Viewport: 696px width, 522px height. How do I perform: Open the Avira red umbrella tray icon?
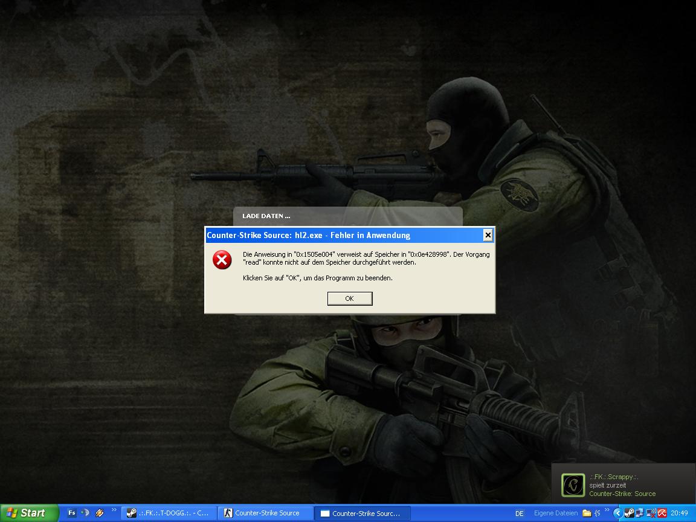tap(662, 513)
